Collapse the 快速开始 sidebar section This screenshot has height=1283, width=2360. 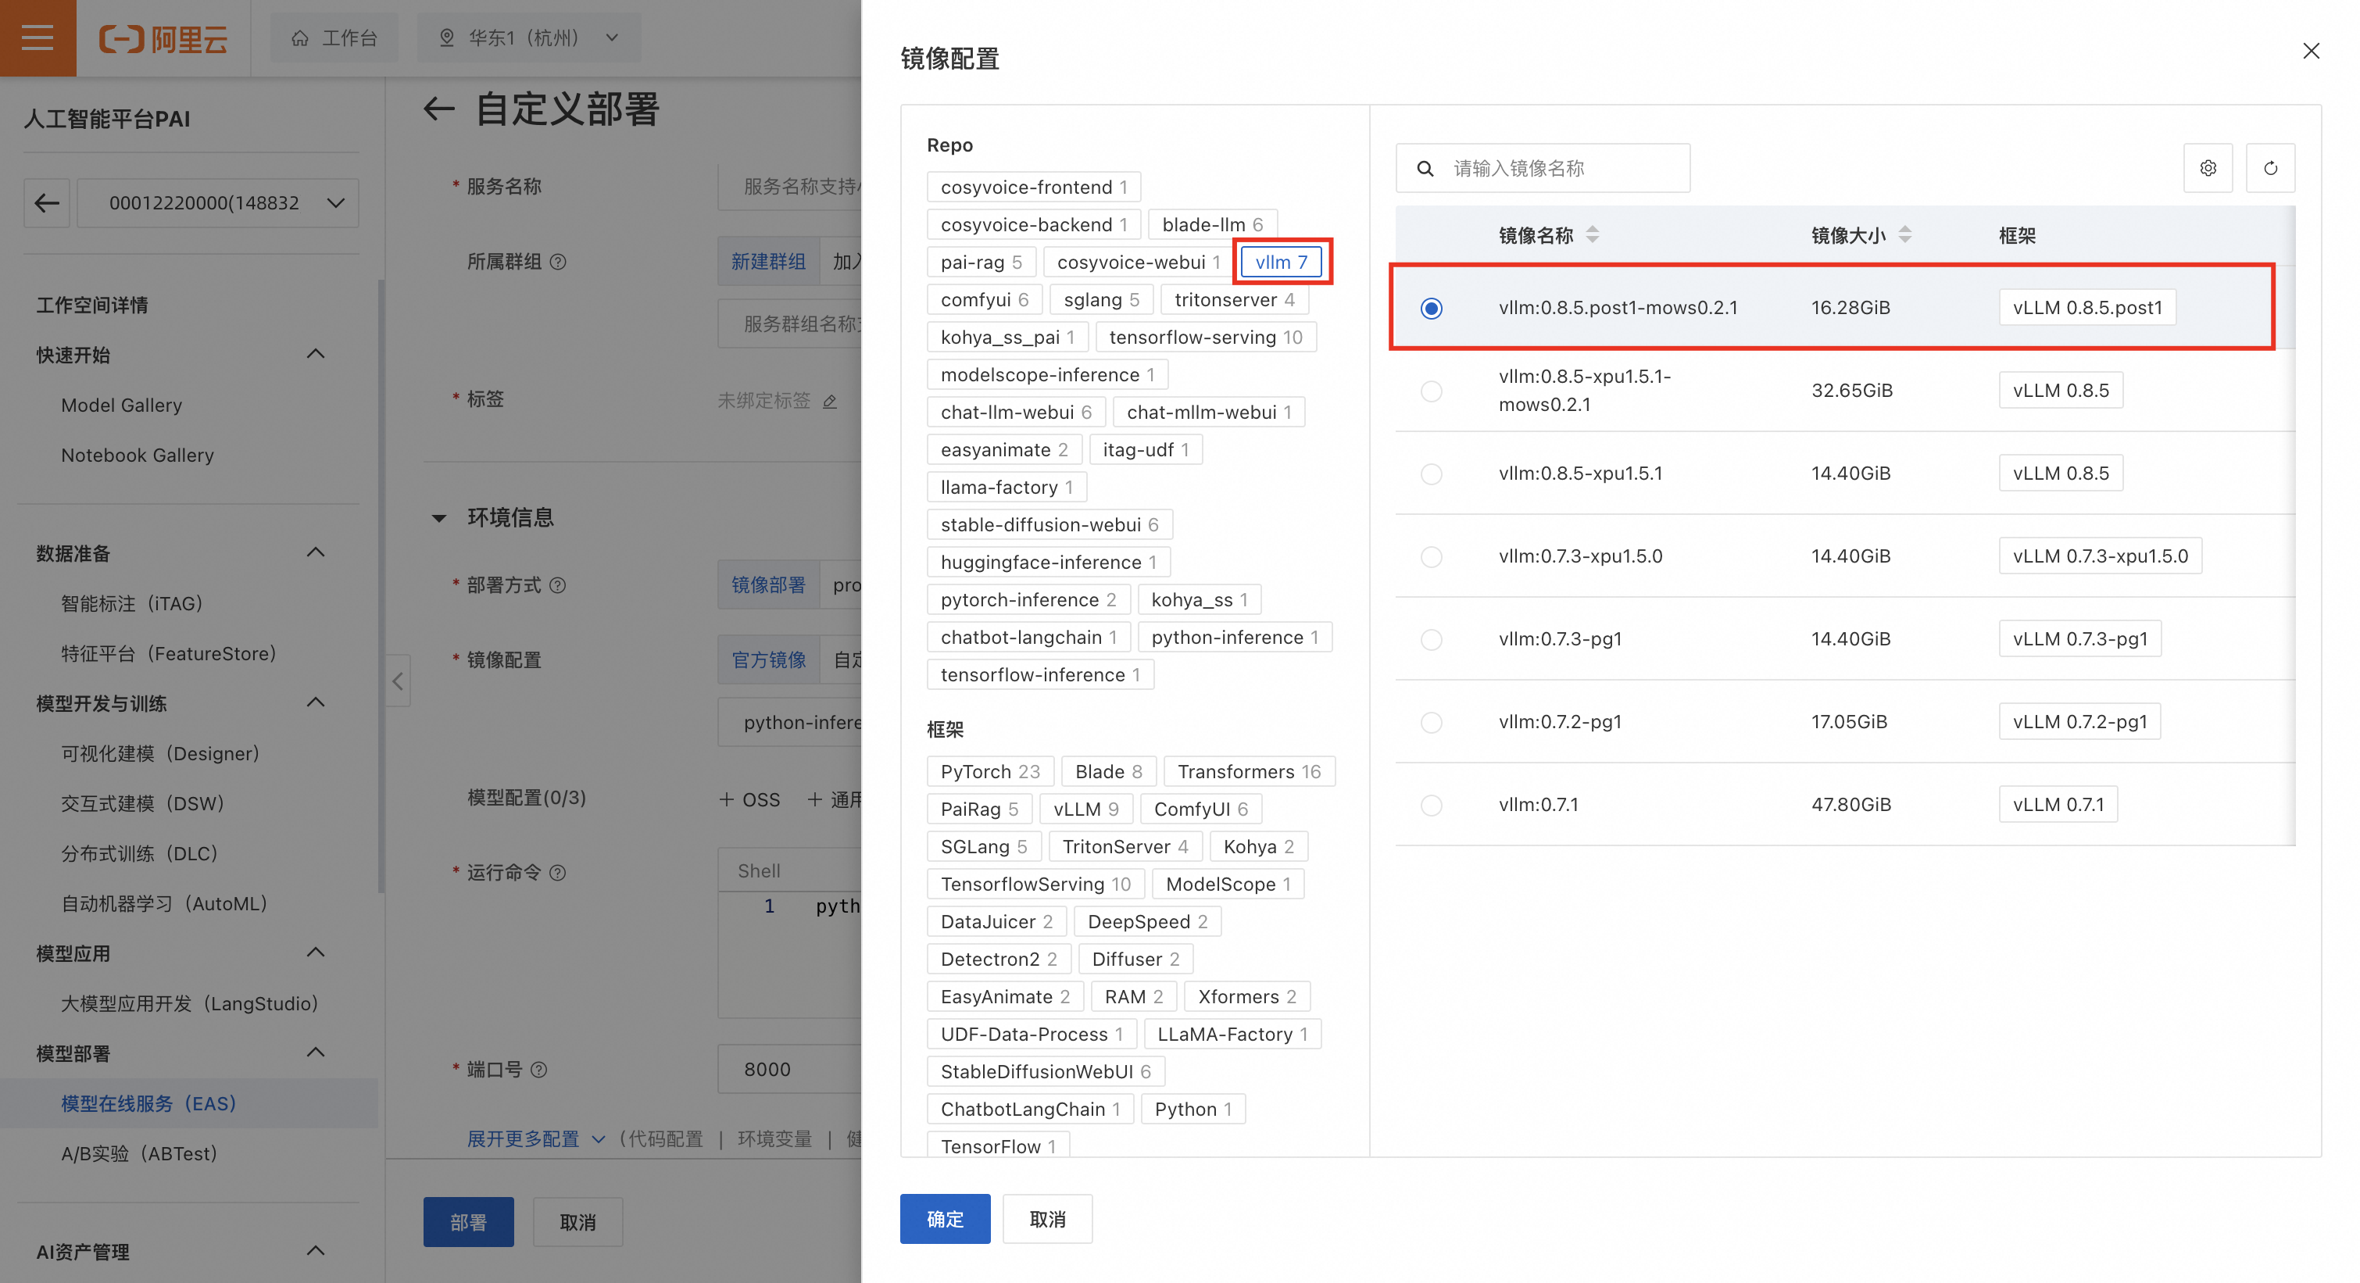[315, 355]
